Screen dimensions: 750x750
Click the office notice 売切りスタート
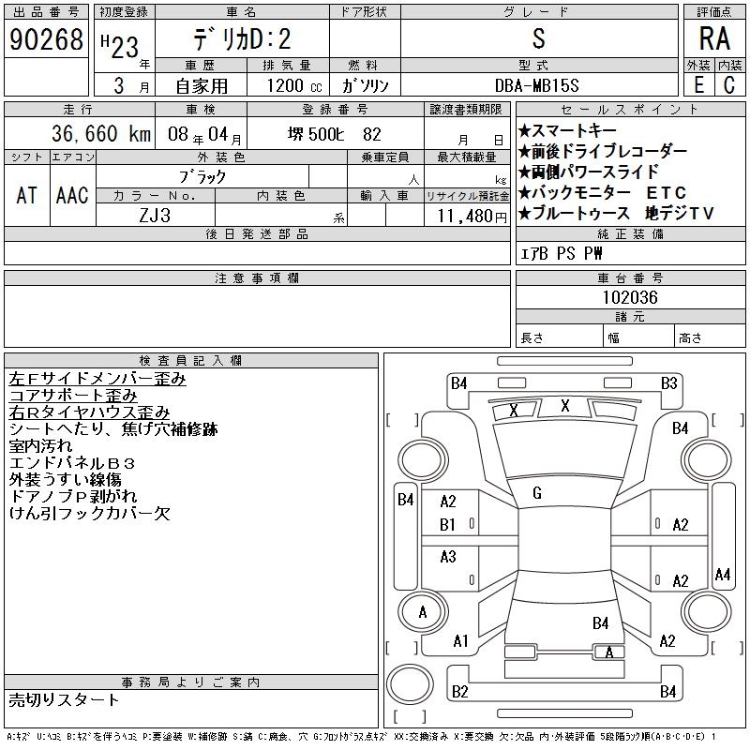point(64,699)
